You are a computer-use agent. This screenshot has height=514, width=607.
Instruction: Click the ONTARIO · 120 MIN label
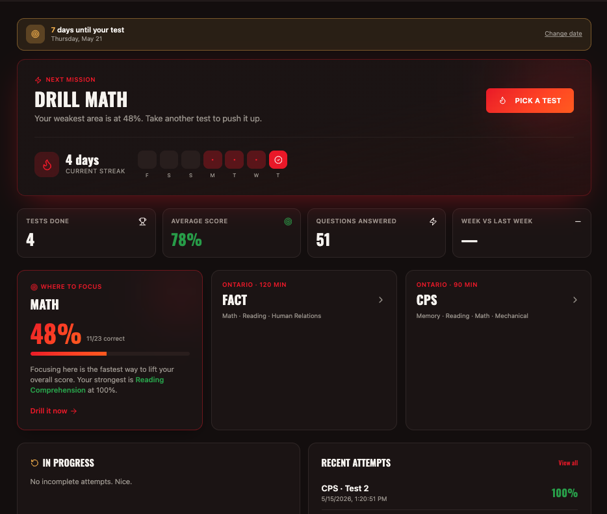point(254,285)
